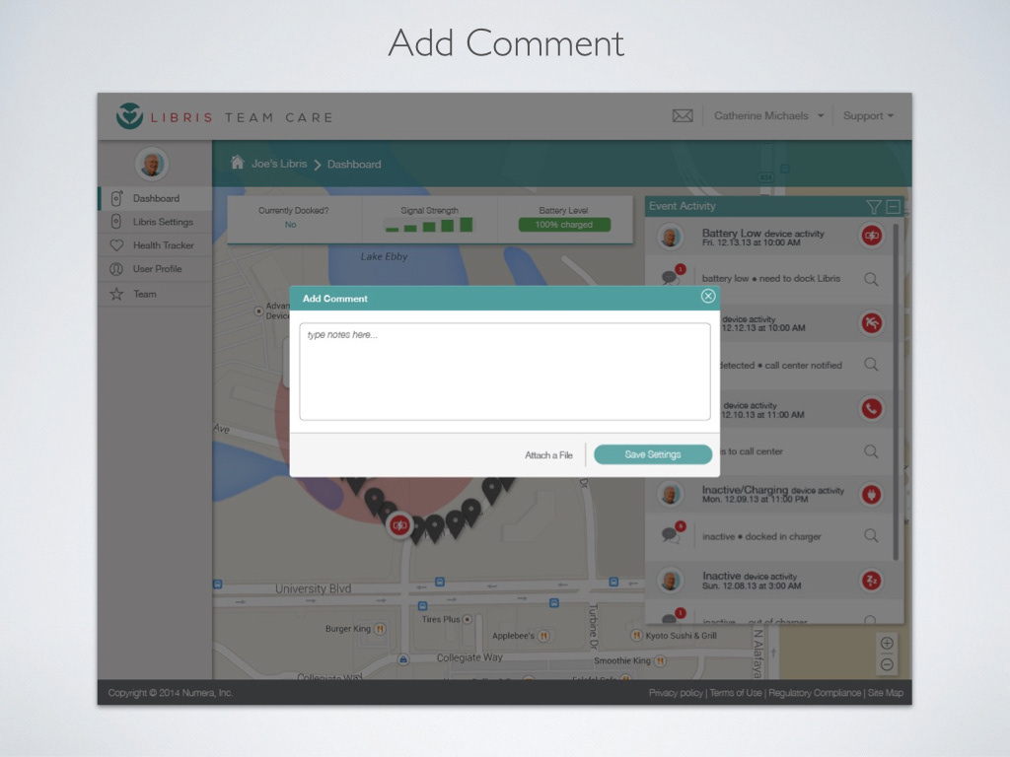Click the map zoom out button
The image size is (1010, 757).
coord(887,664)
